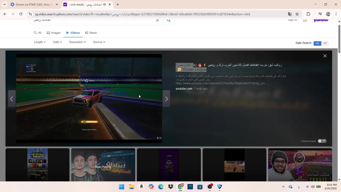Bookmark this page with the star icon
The width and height of the screenshot is (341, 192).
coord(297,14)
